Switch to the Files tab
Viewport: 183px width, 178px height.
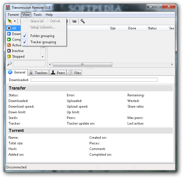74,73
